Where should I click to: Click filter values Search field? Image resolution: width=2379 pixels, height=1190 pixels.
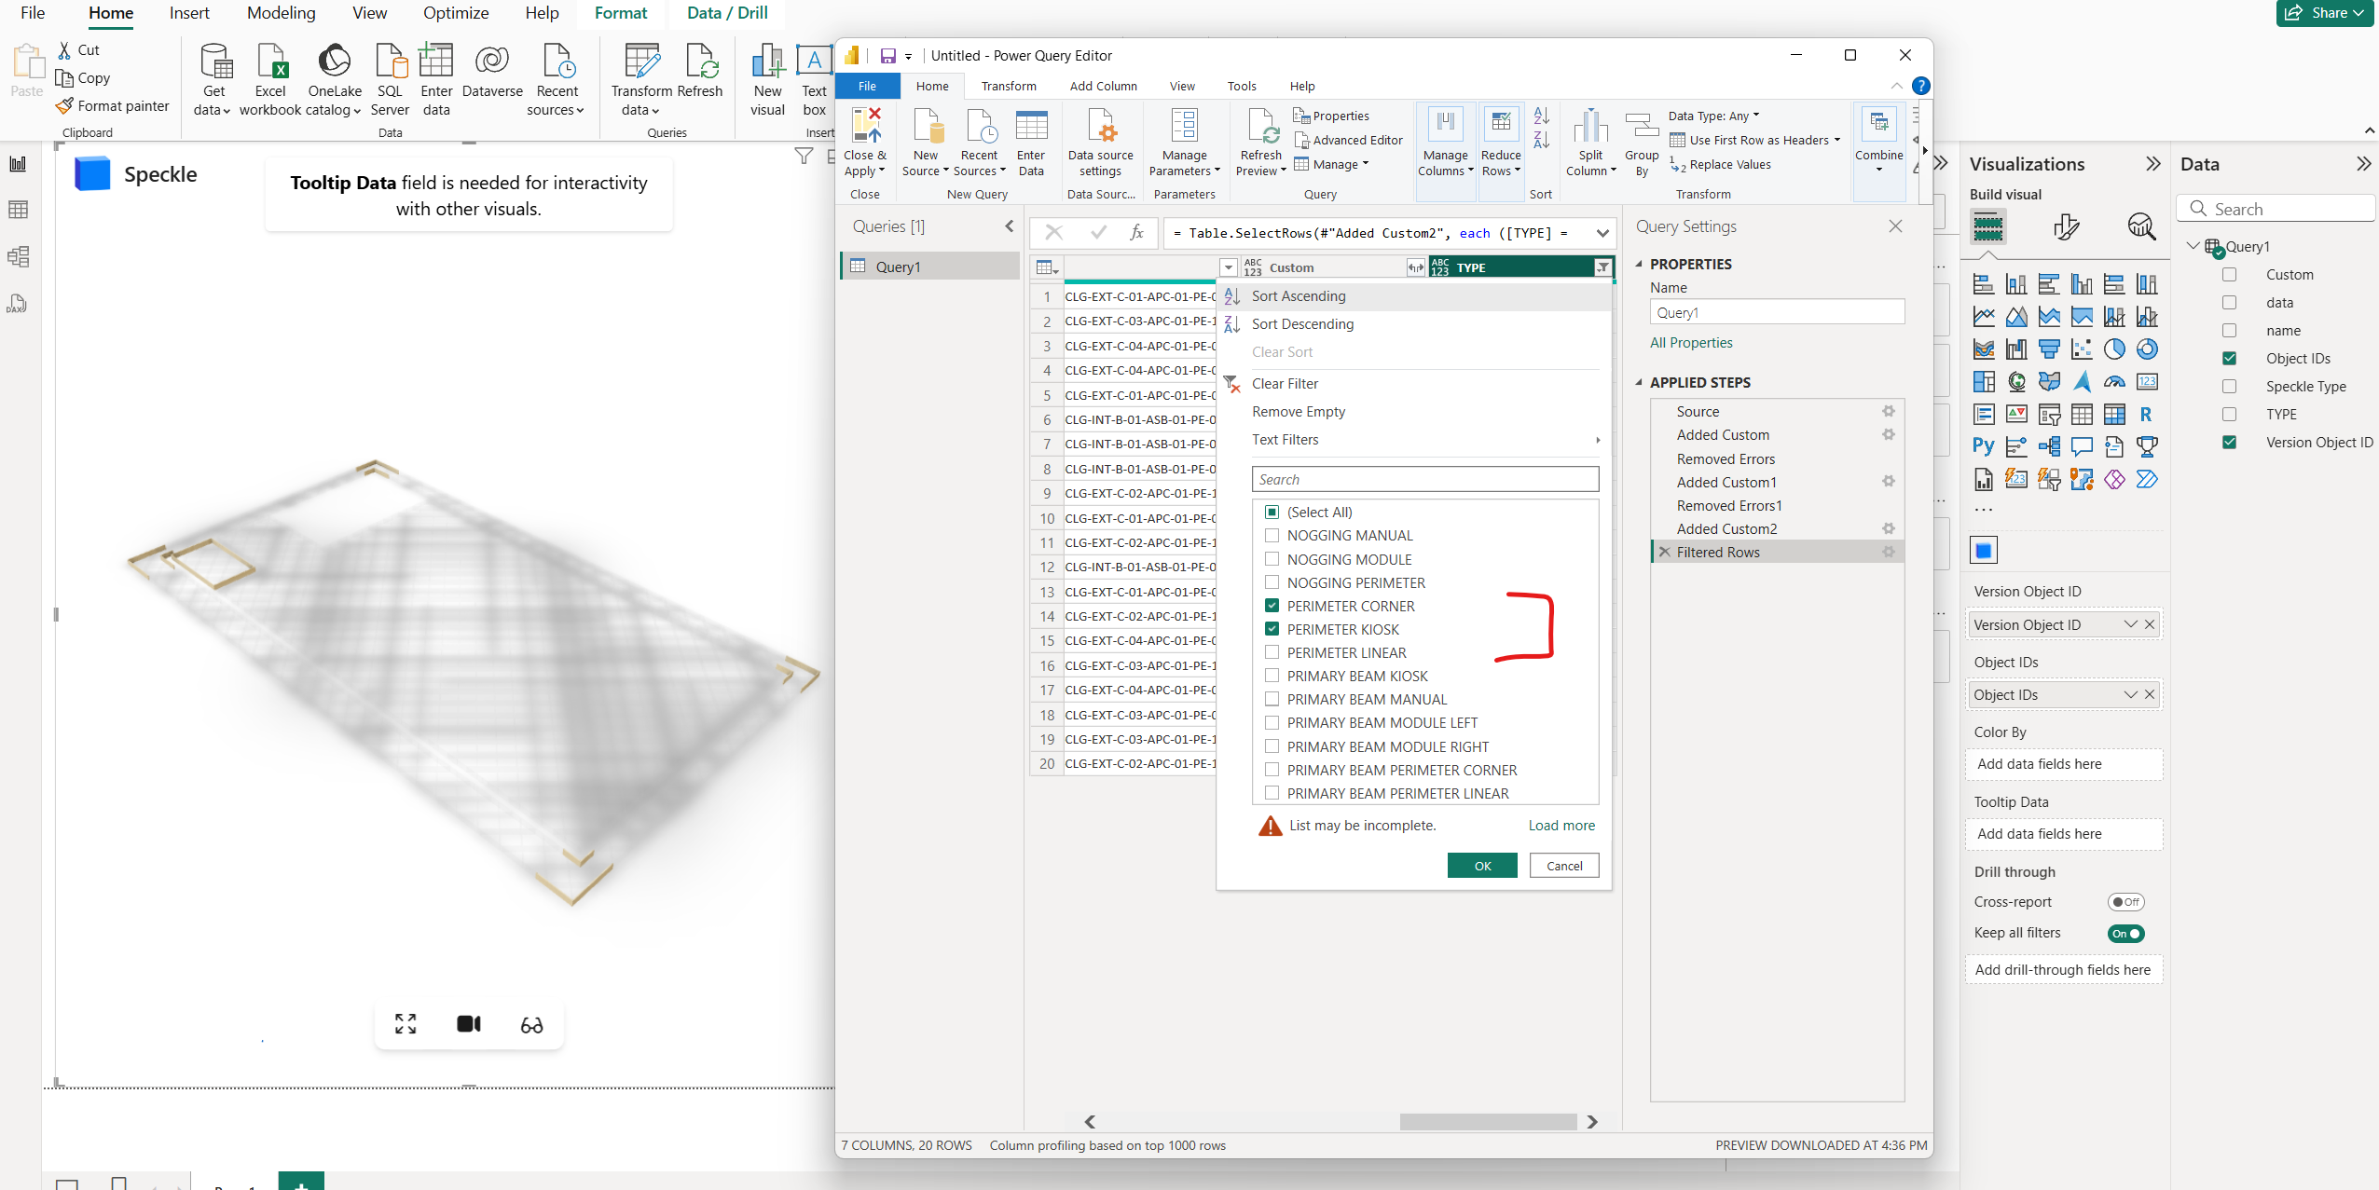point(1424,479)
